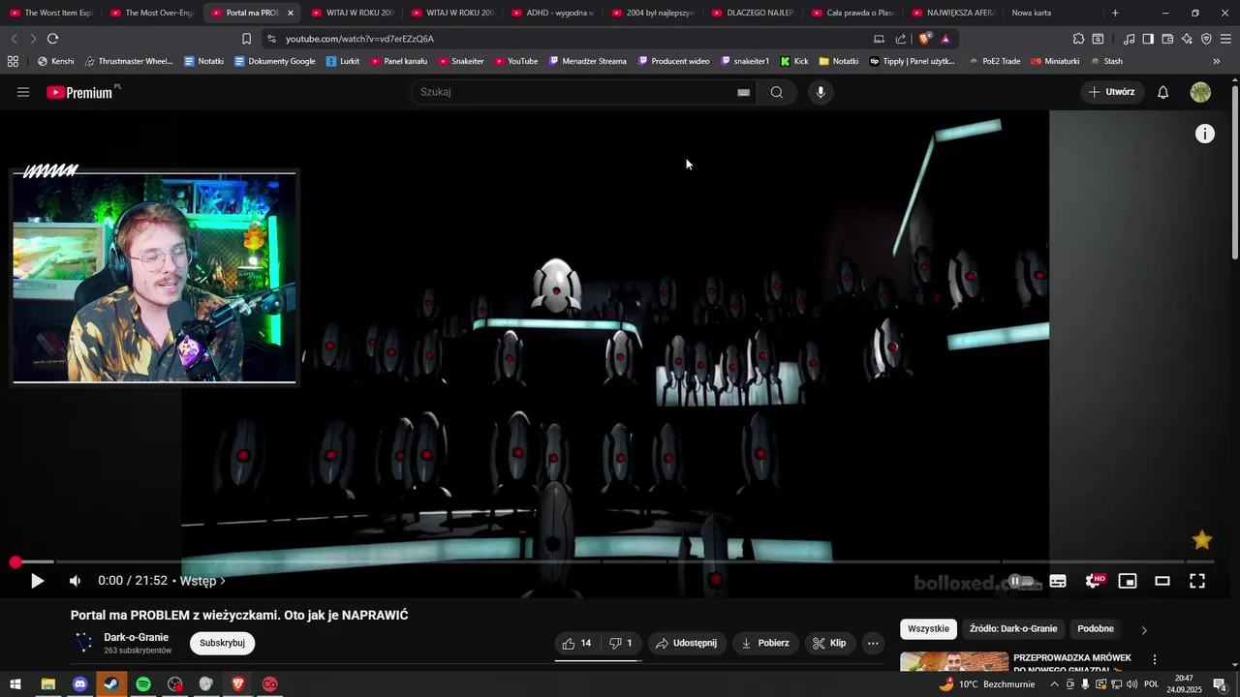Open the account avatar menu
The image size is (1240, 697).
1200,92
